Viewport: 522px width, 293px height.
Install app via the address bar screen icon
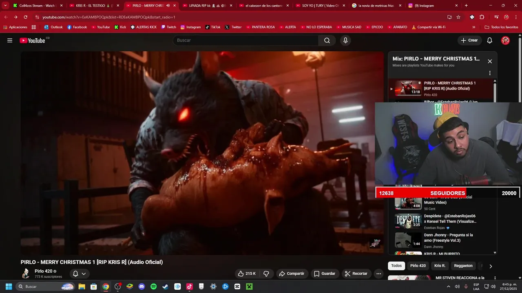click(449, 17)
